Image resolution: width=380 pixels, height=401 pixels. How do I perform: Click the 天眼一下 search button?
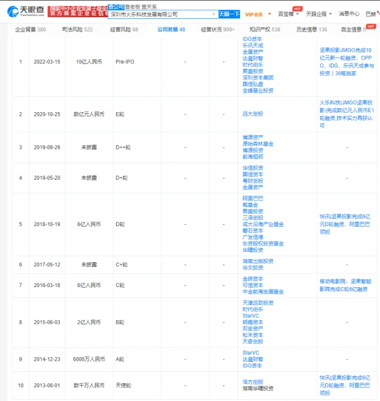[x=229, y=14]
